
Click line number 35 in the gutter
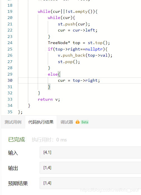10,112
